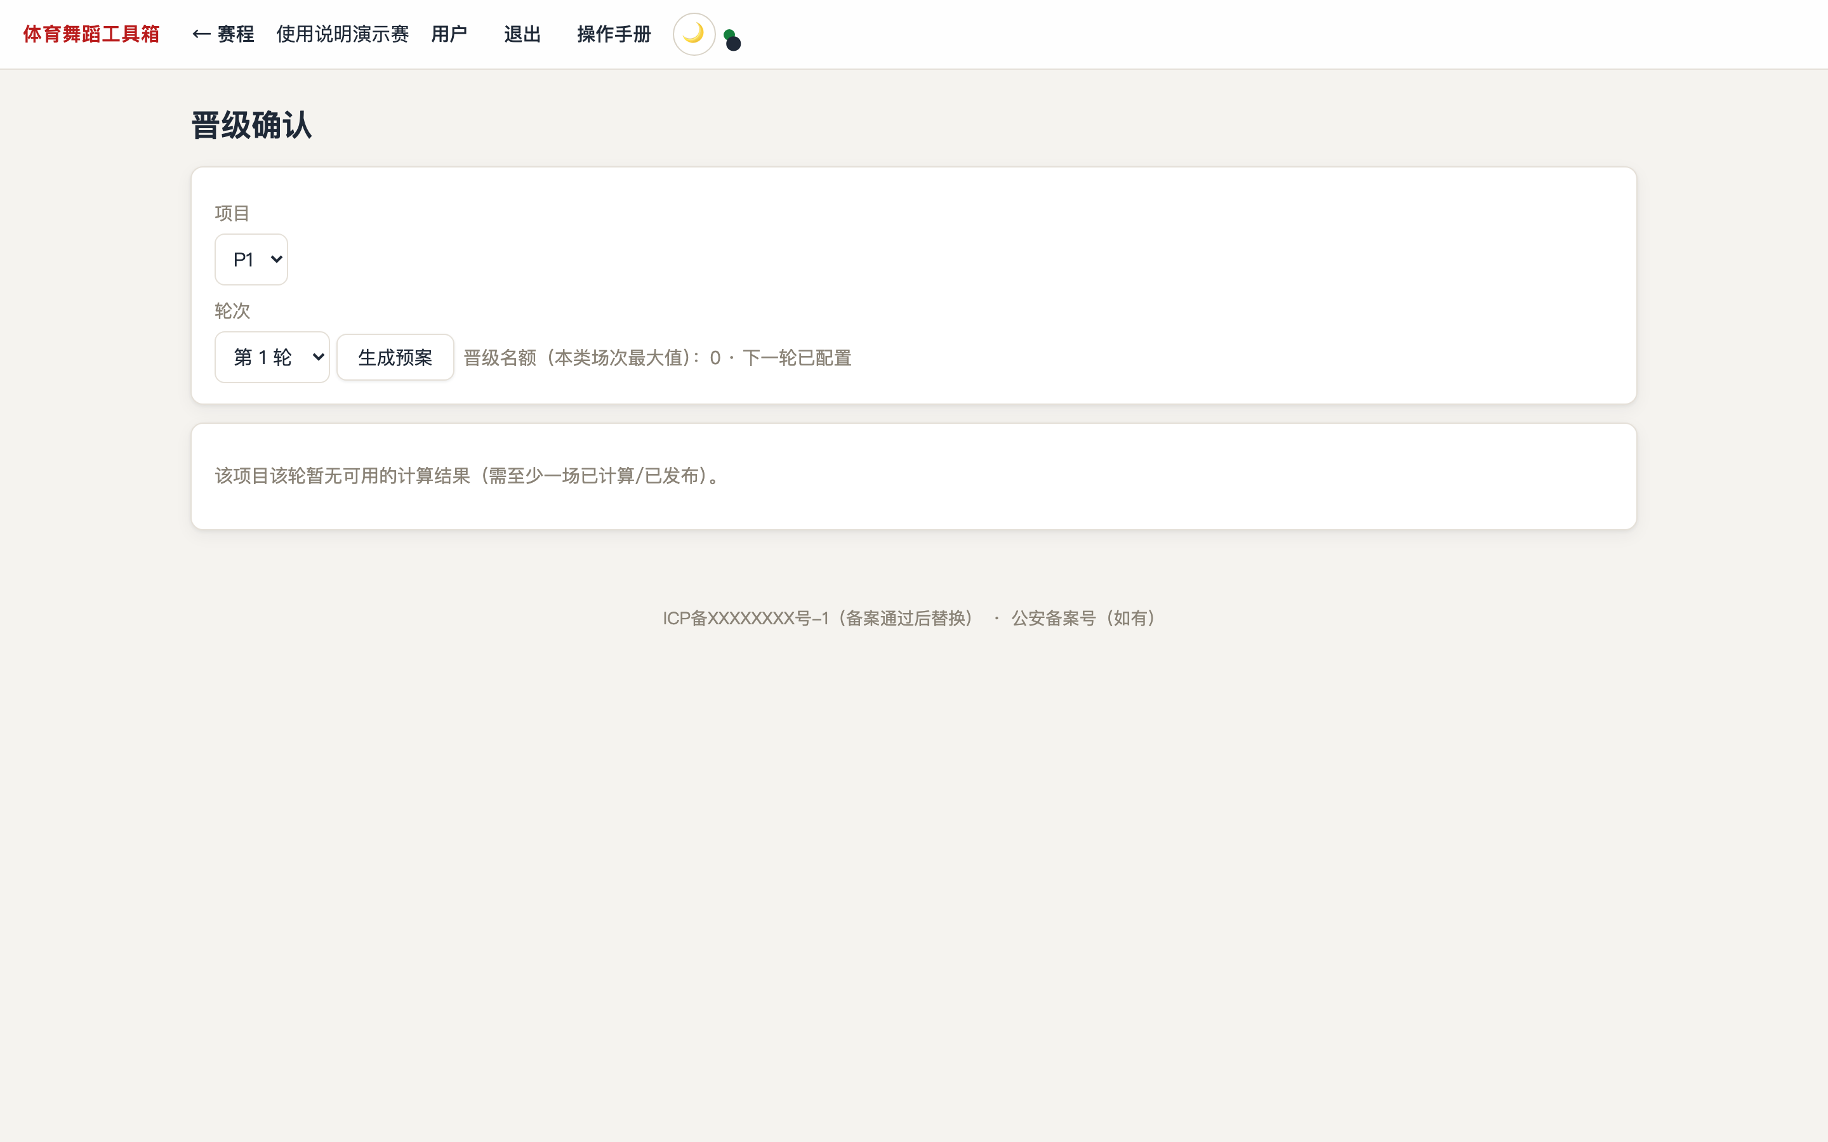
Task: Click the 晋级确认 page heading
Action: tap(251, 126)
